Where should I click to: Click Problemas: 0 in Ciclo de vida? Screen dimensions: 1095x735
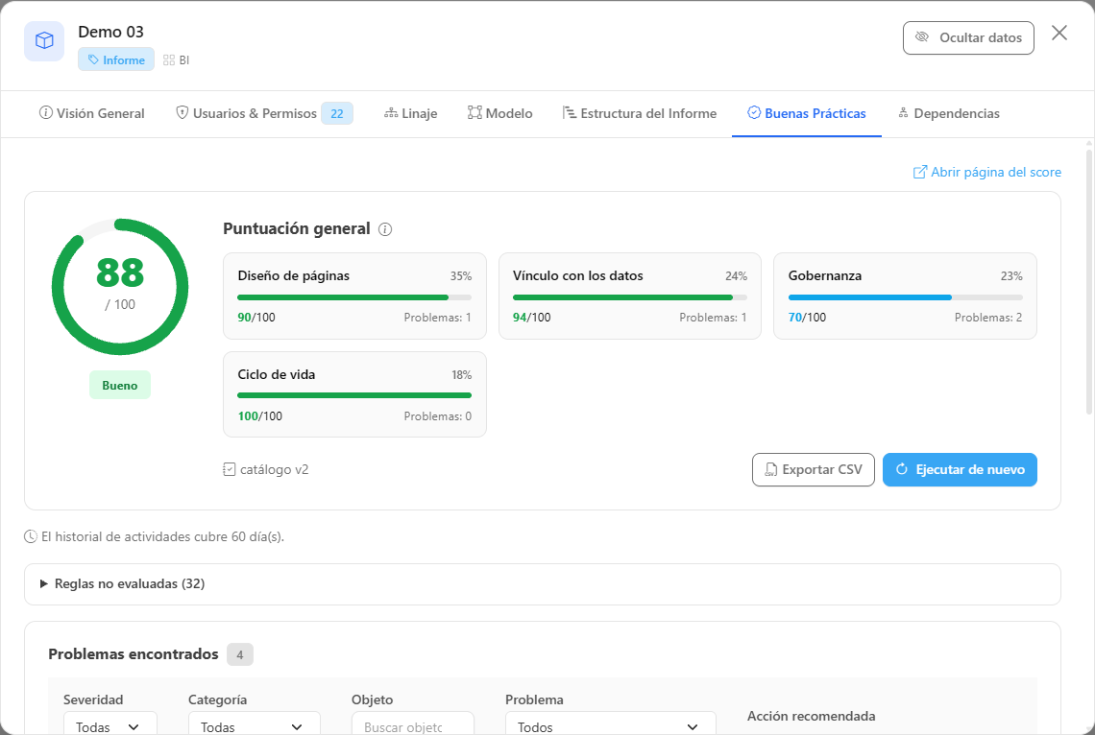(x=438, y=416)
